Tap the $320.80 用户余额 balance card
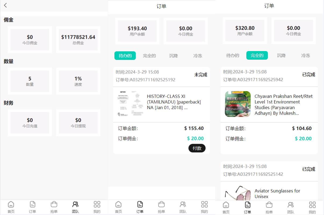Viewport: 324px width, 215px height. (x=245, y=31)
